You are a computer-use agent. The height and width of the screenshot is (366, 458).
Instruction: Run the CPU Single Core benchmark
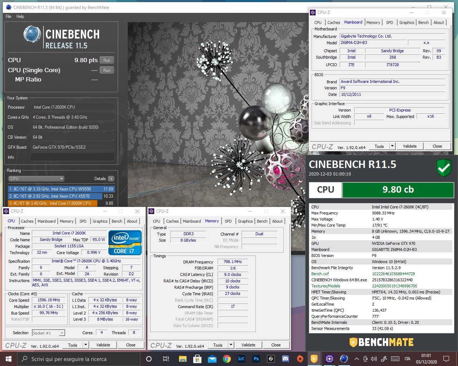click(x=107, y=70)
